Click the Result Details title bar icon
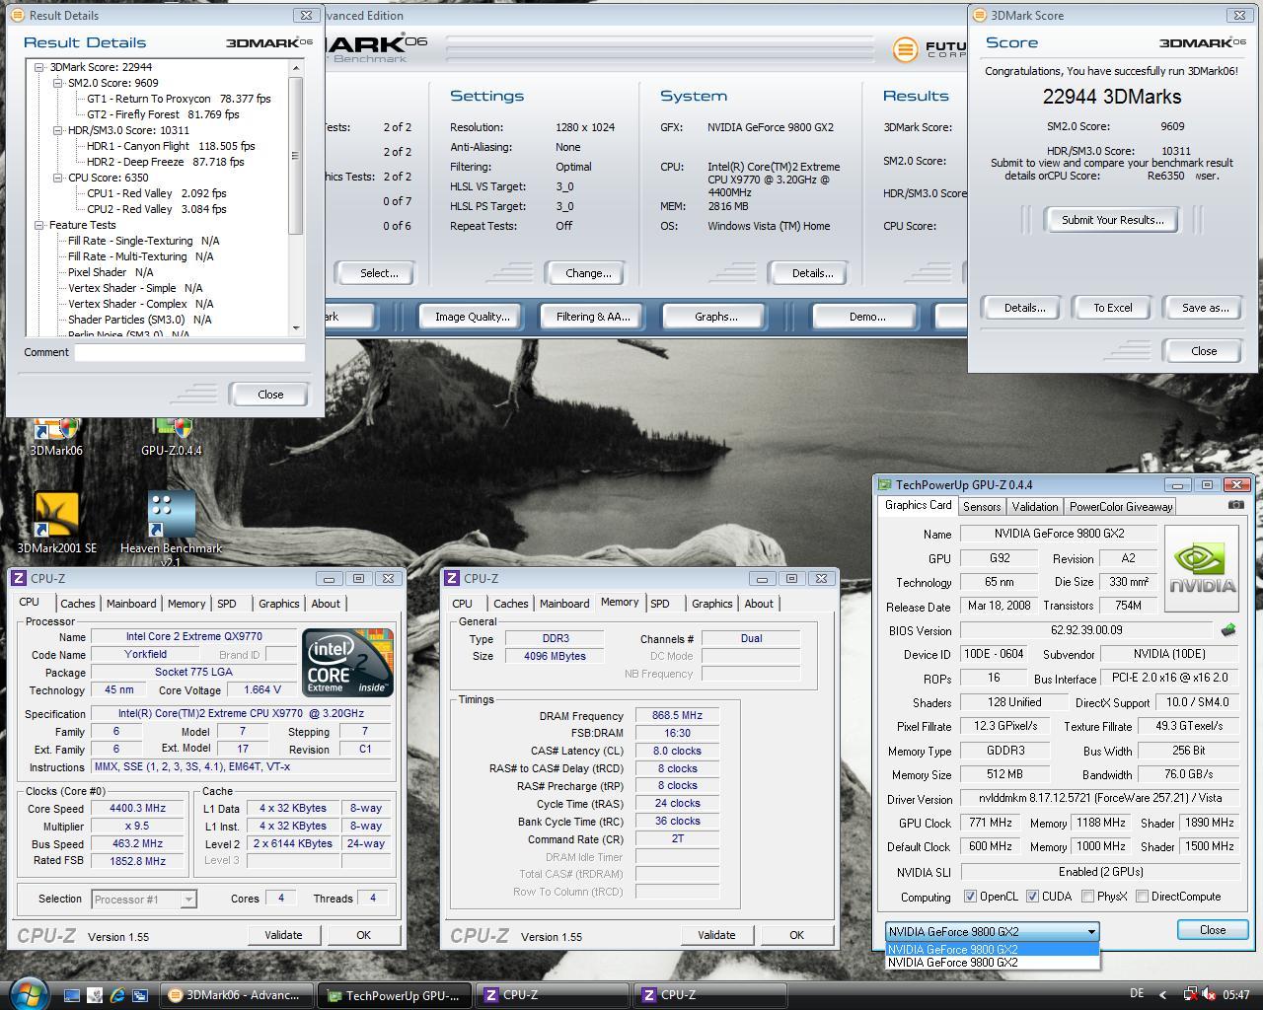Screen dimensions: 1263x1010 (x=17, y=15)
